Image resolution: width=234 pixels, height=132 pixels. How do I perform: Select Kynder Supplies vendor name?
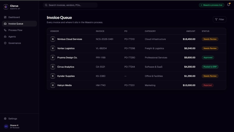(66, 76)
